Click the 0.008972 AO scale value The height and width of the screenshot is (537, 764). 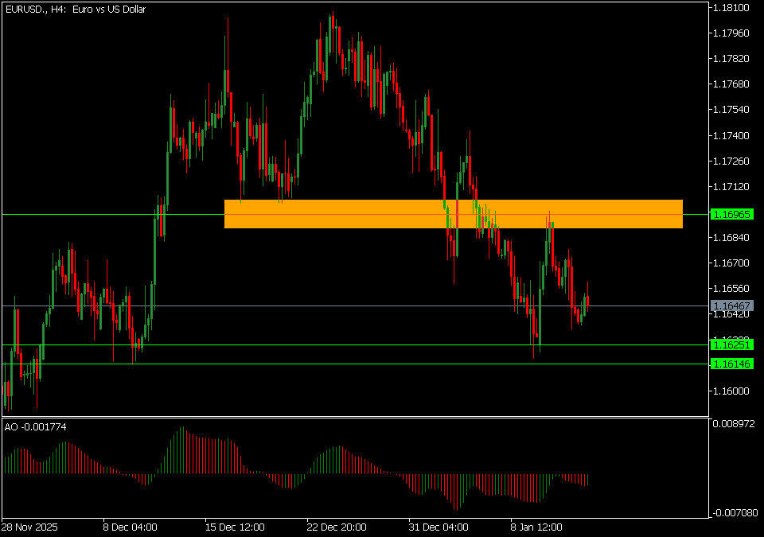pyautogui.click(x=734, y=425)
